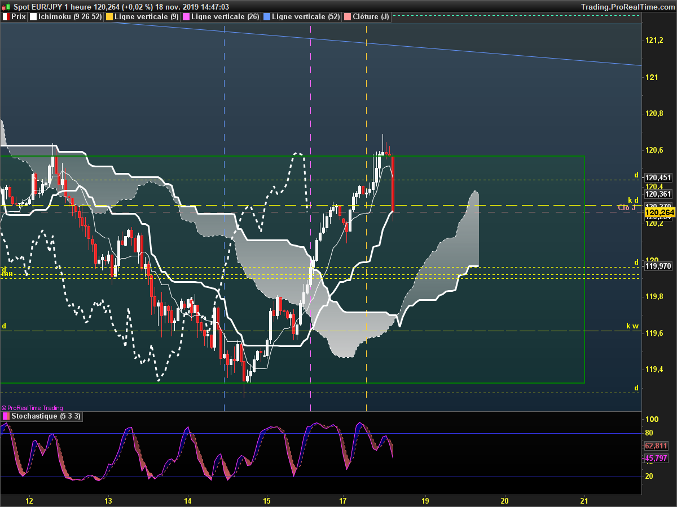The width and height of the screenshot is (677, 507).
Task: Click the 120,451 price level tag
Action: pyautogui.click(x=658, y=177)
